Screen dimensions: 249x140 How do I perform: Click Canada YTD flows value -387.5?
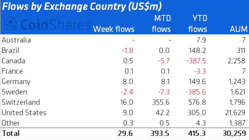click(196, 61)
